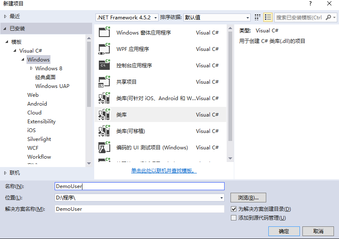
Task: Click the 取消 button
Action: [318, 231]
